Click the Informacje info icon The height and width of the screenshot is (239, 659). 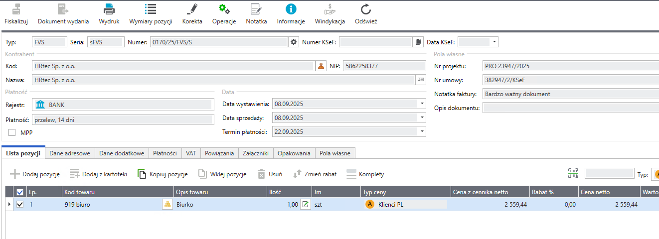291,9
